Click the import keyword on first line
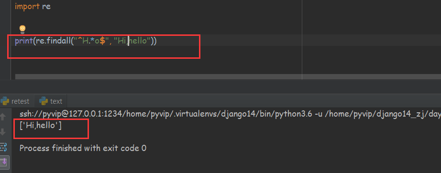 (x=27, y=6)
